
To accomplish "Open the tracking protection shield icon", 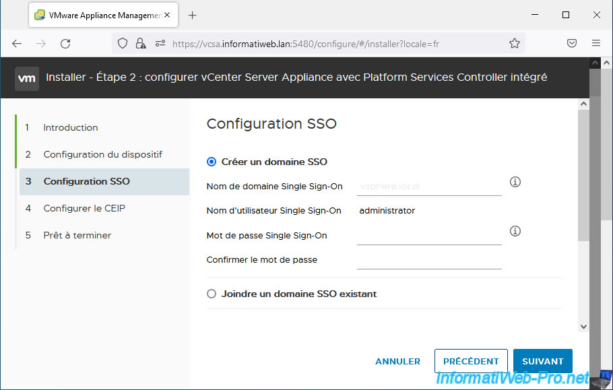I will coord(123,43).
